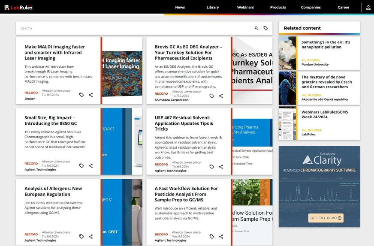
Task: Click Shimadzu Corporation company name
Action: point(172,100)
